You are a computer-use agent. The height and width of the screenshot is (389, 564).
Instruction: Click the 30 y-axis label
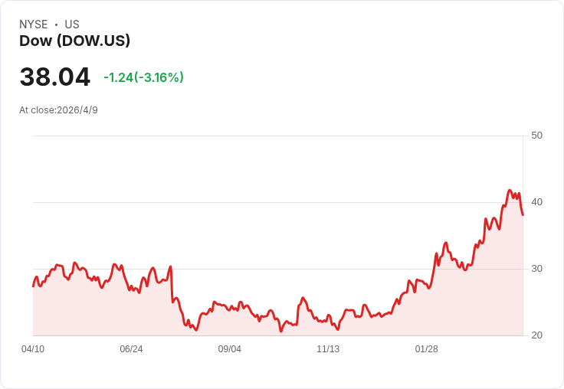click(536, 269)
